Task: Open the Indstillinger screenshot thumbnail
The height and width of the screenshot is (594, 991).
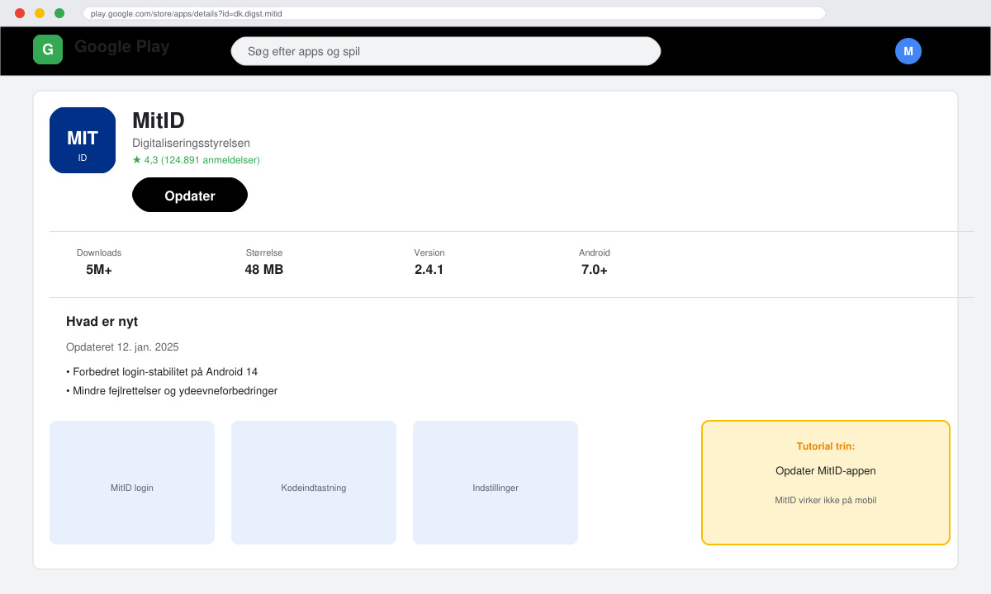Action: coord(495,483)
